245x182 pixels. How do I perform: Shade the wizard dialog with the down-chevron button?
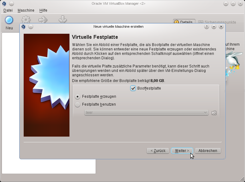point(214,27)
